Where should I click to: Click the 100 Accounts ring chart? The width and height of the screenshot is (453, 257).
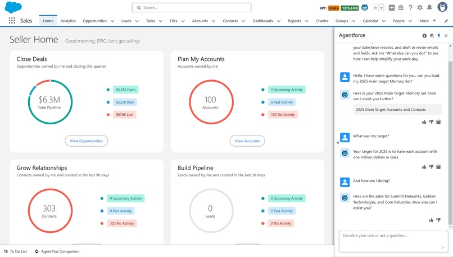point(211,102)
